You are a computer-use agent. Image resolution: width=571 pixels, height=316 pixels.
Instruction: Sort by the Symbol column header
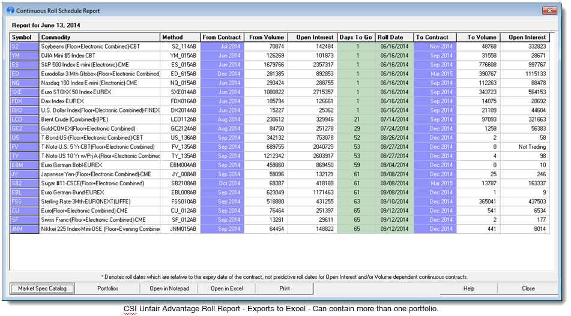(x=25, y=37)
